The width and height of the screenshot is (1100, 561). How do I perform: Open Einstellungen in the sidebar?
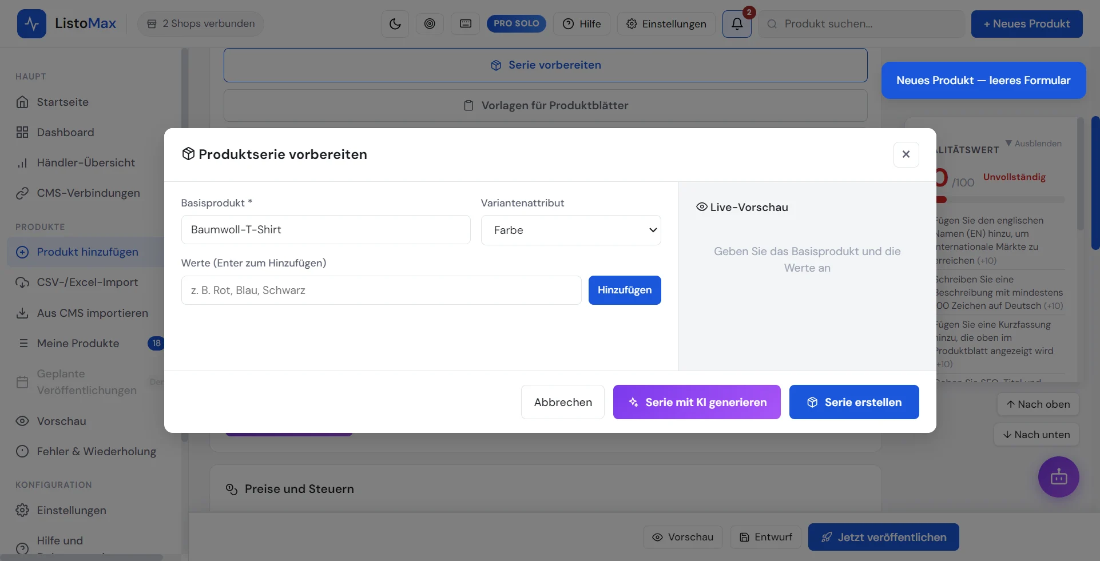(72, 510)
